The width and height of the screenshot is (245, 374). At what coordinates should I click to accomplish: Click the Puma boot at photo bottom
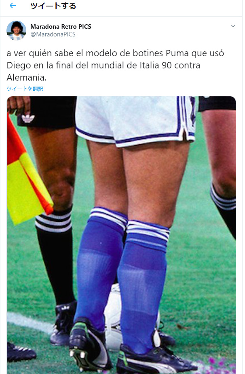click(155, 360)
